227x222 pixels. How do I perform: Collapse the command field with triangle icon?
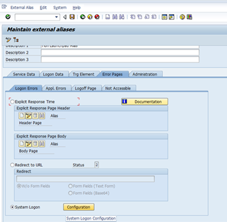point(65,17)
